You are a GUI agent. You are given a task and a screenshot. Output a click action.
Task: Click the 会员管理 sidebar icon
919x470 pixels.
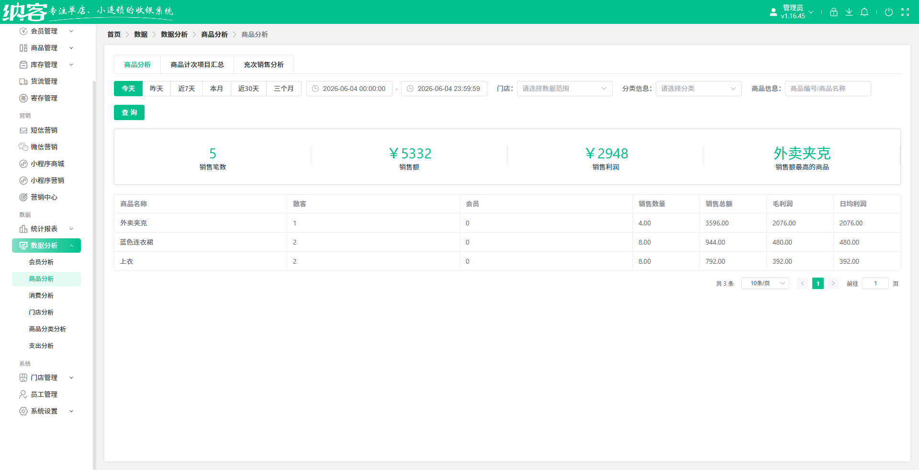23,31
